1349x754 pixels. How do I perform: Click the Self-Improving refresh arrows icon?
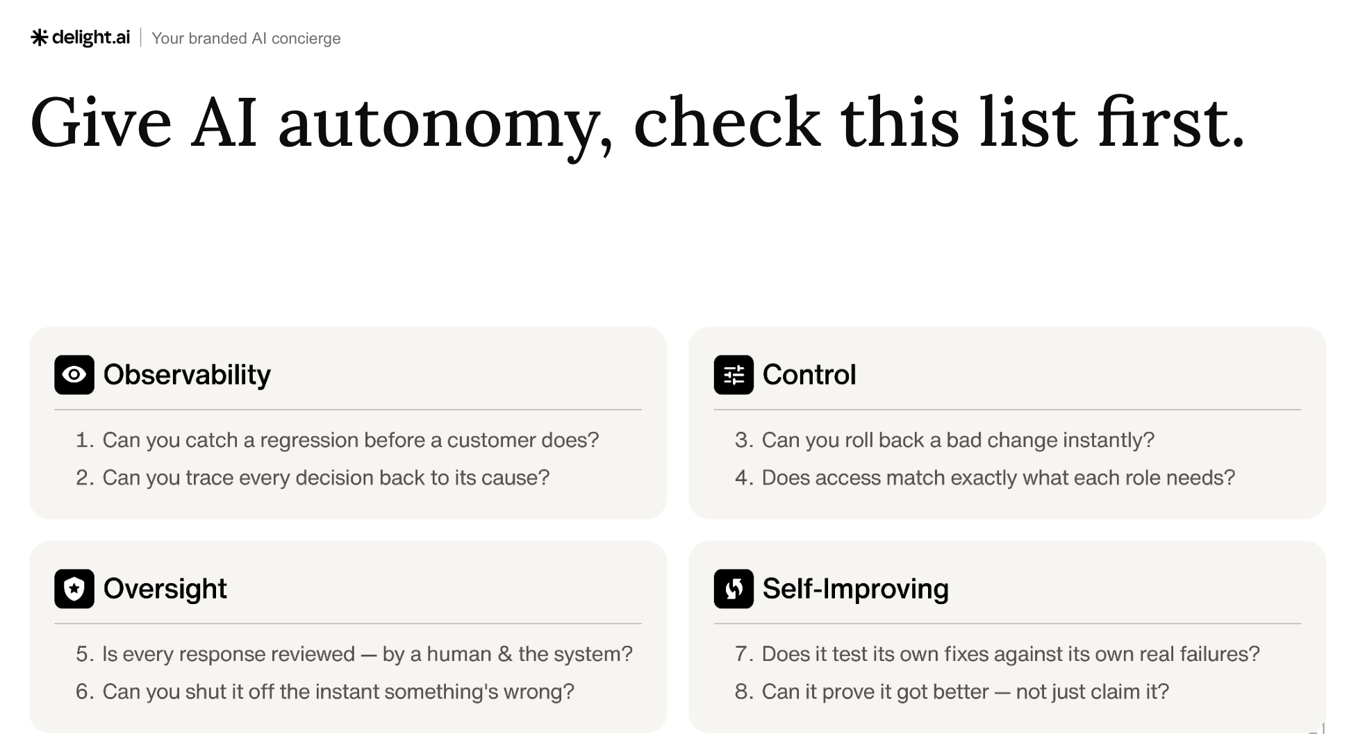734,589
